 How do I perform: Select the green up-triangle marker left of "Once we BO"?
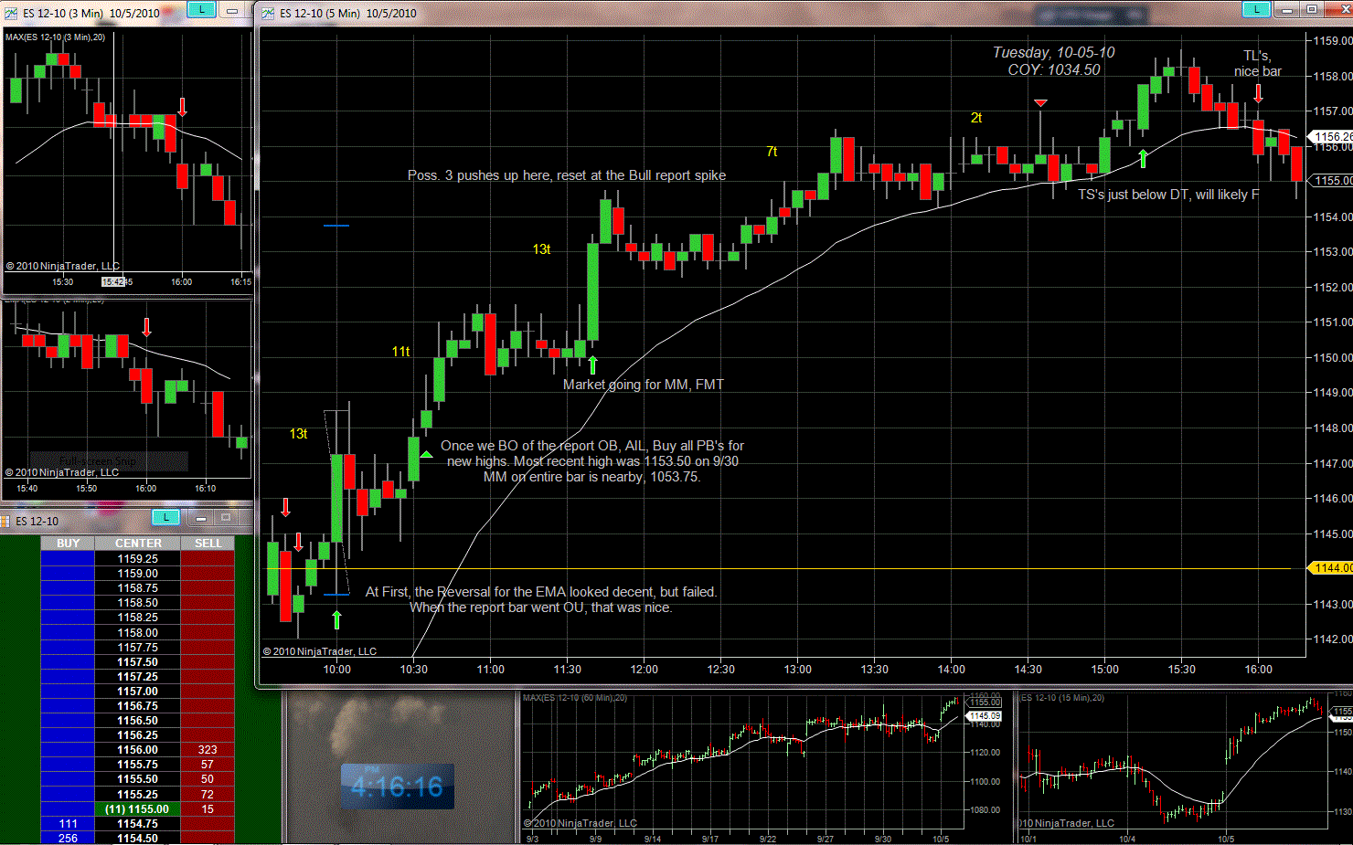tap(426, 454)
